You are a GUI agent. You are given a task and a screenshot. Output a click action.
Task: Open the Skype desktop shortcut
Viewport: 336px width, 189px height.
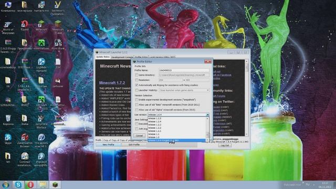click(x=8, y=139)
